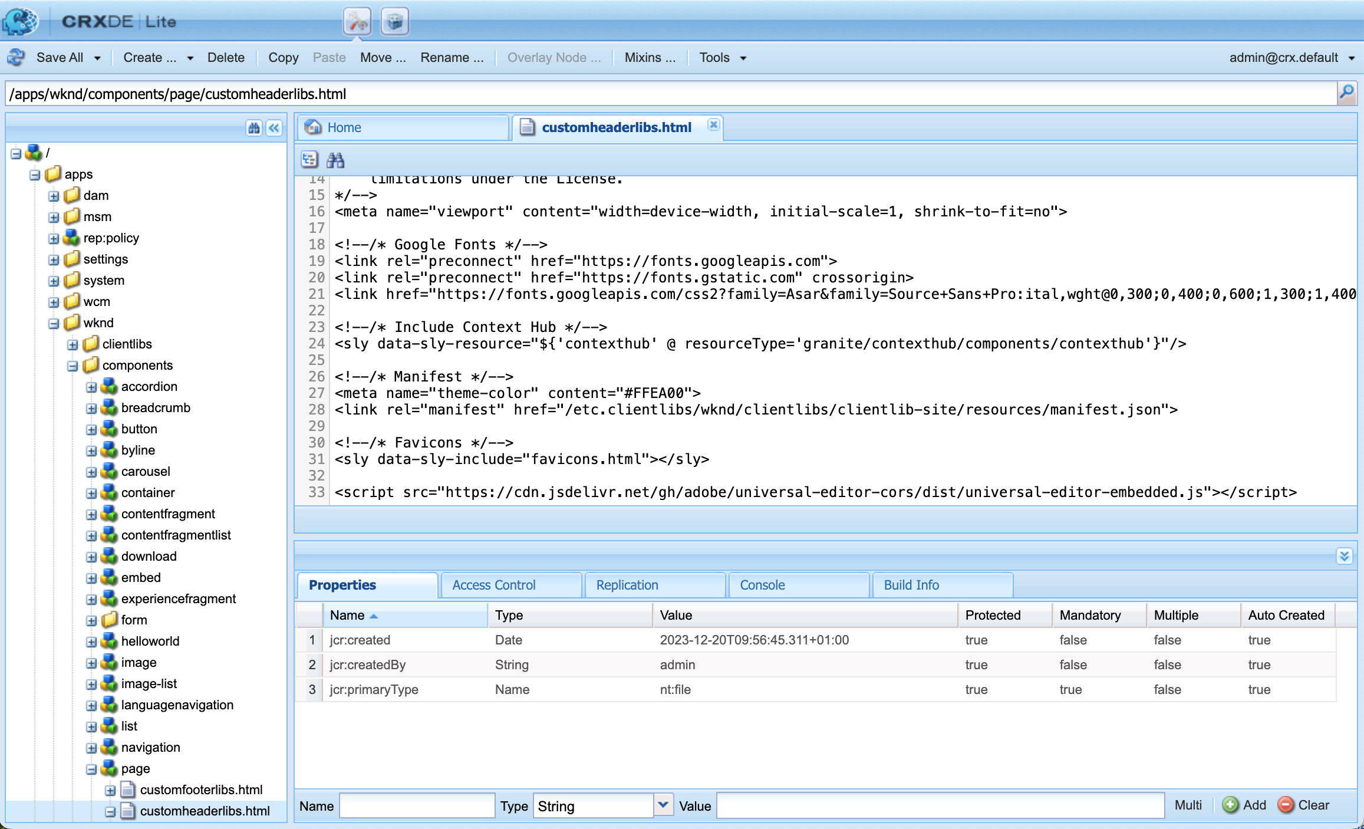Image resolution: width=1364 pixels, height=829 pixels.
Task: Collapse the left tree panel with double-arrow icon
Action: point(275,128)
